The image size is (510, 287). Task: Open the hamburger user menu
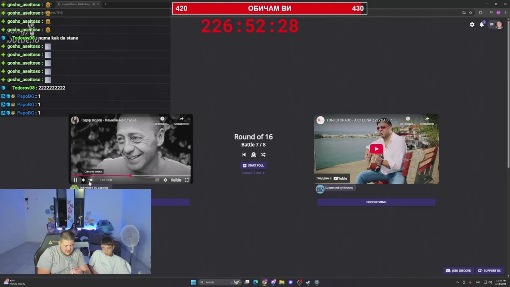(492, 25)
